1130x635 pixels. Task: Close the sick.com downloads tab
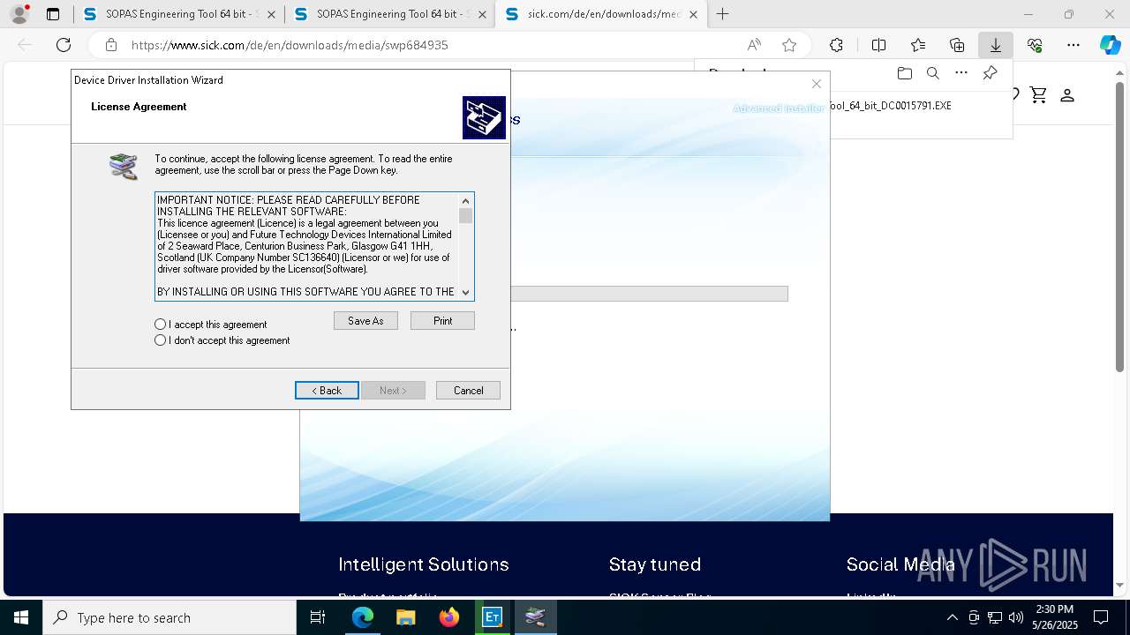pos(693,14)
